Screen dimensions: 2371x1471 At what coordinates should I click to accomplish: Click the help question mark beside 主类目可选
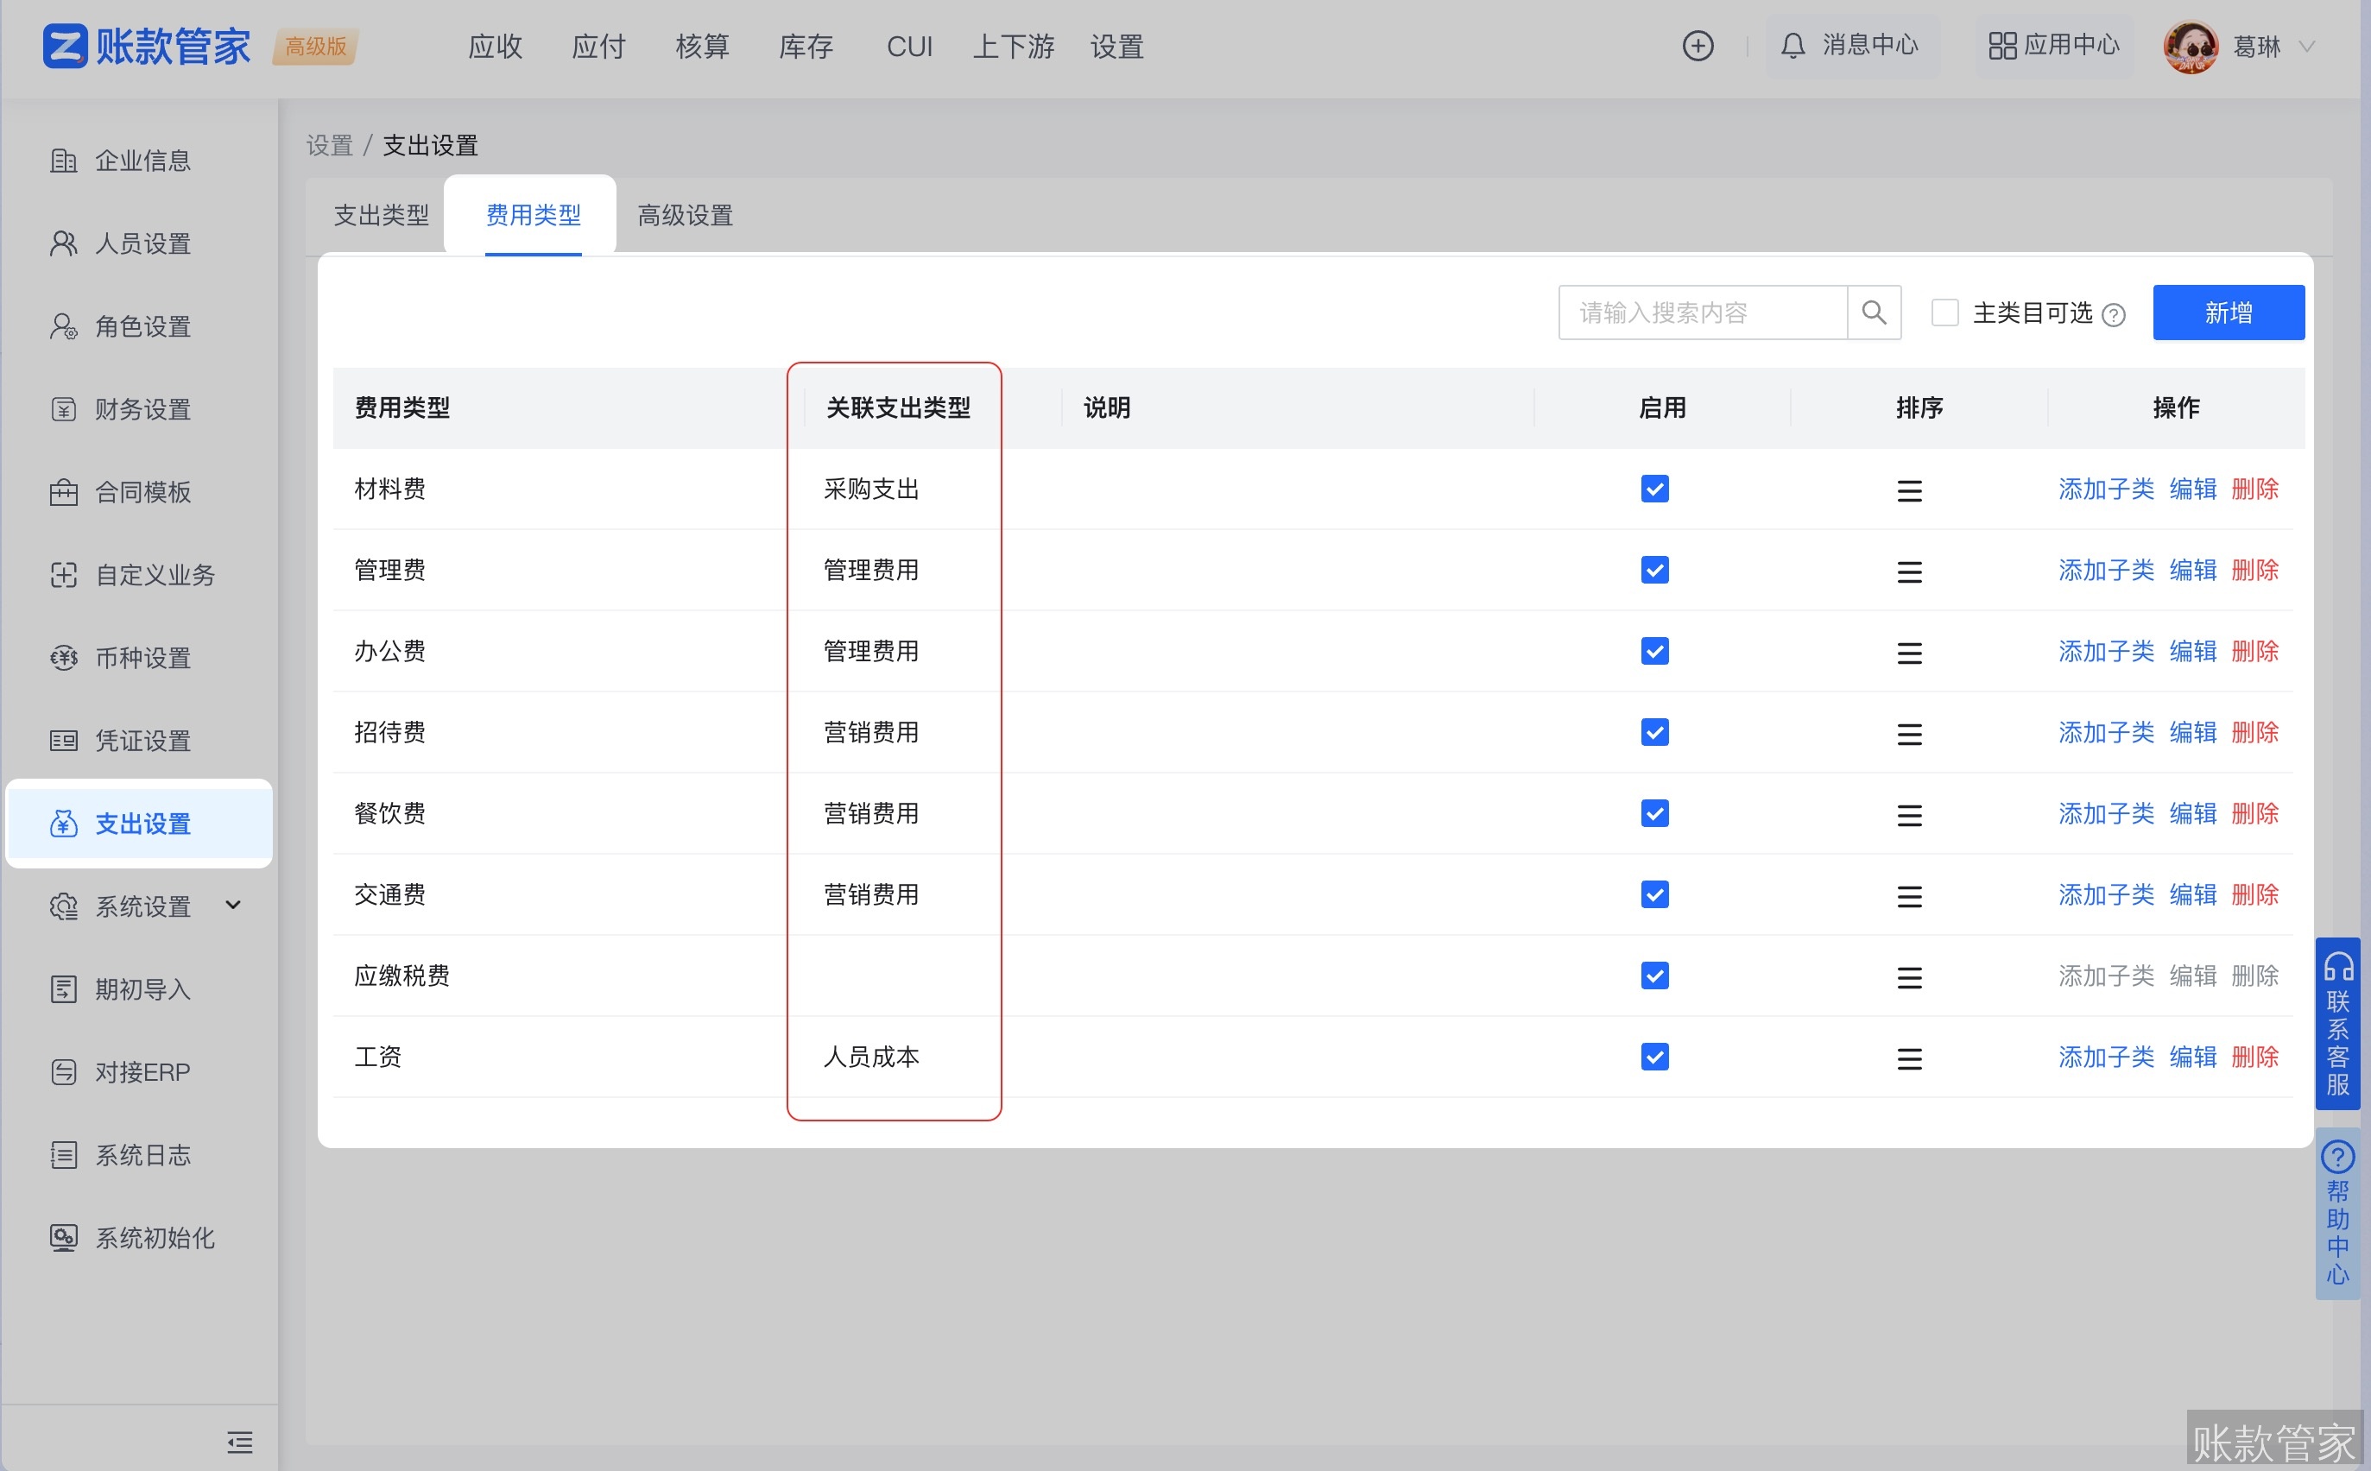coord(2113,315)
